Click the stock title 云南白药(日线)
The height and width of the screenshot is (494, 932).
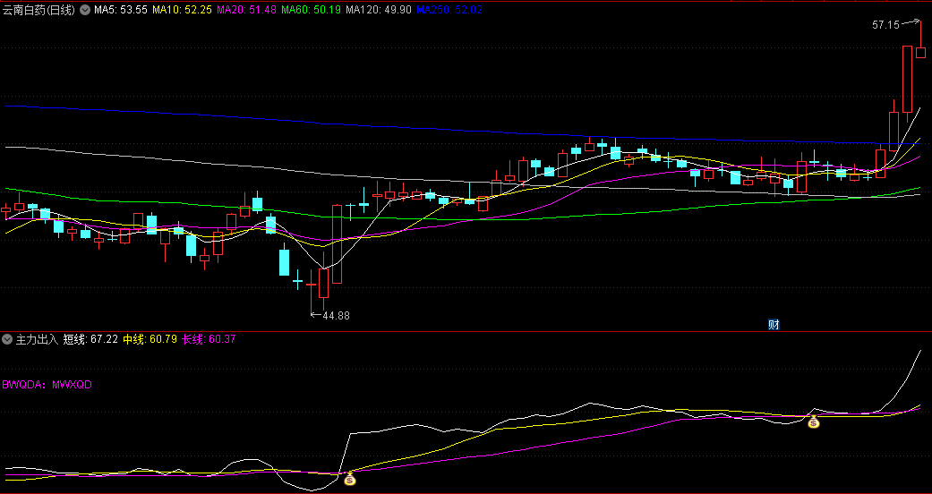(x=39, y=10)
